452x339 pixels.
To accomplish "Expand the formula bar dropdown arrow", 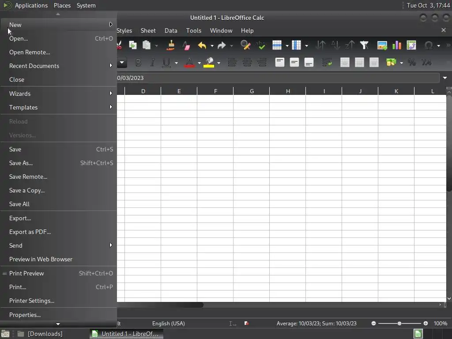I will [x=445, y=78].
